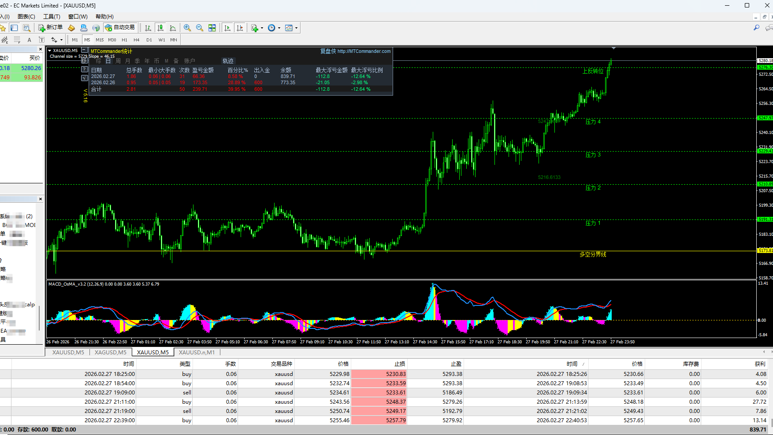Screen dimensions: 773x435
Task: Select the bar chart type icon
Action: pyautogui.click(x=148, y=28)
